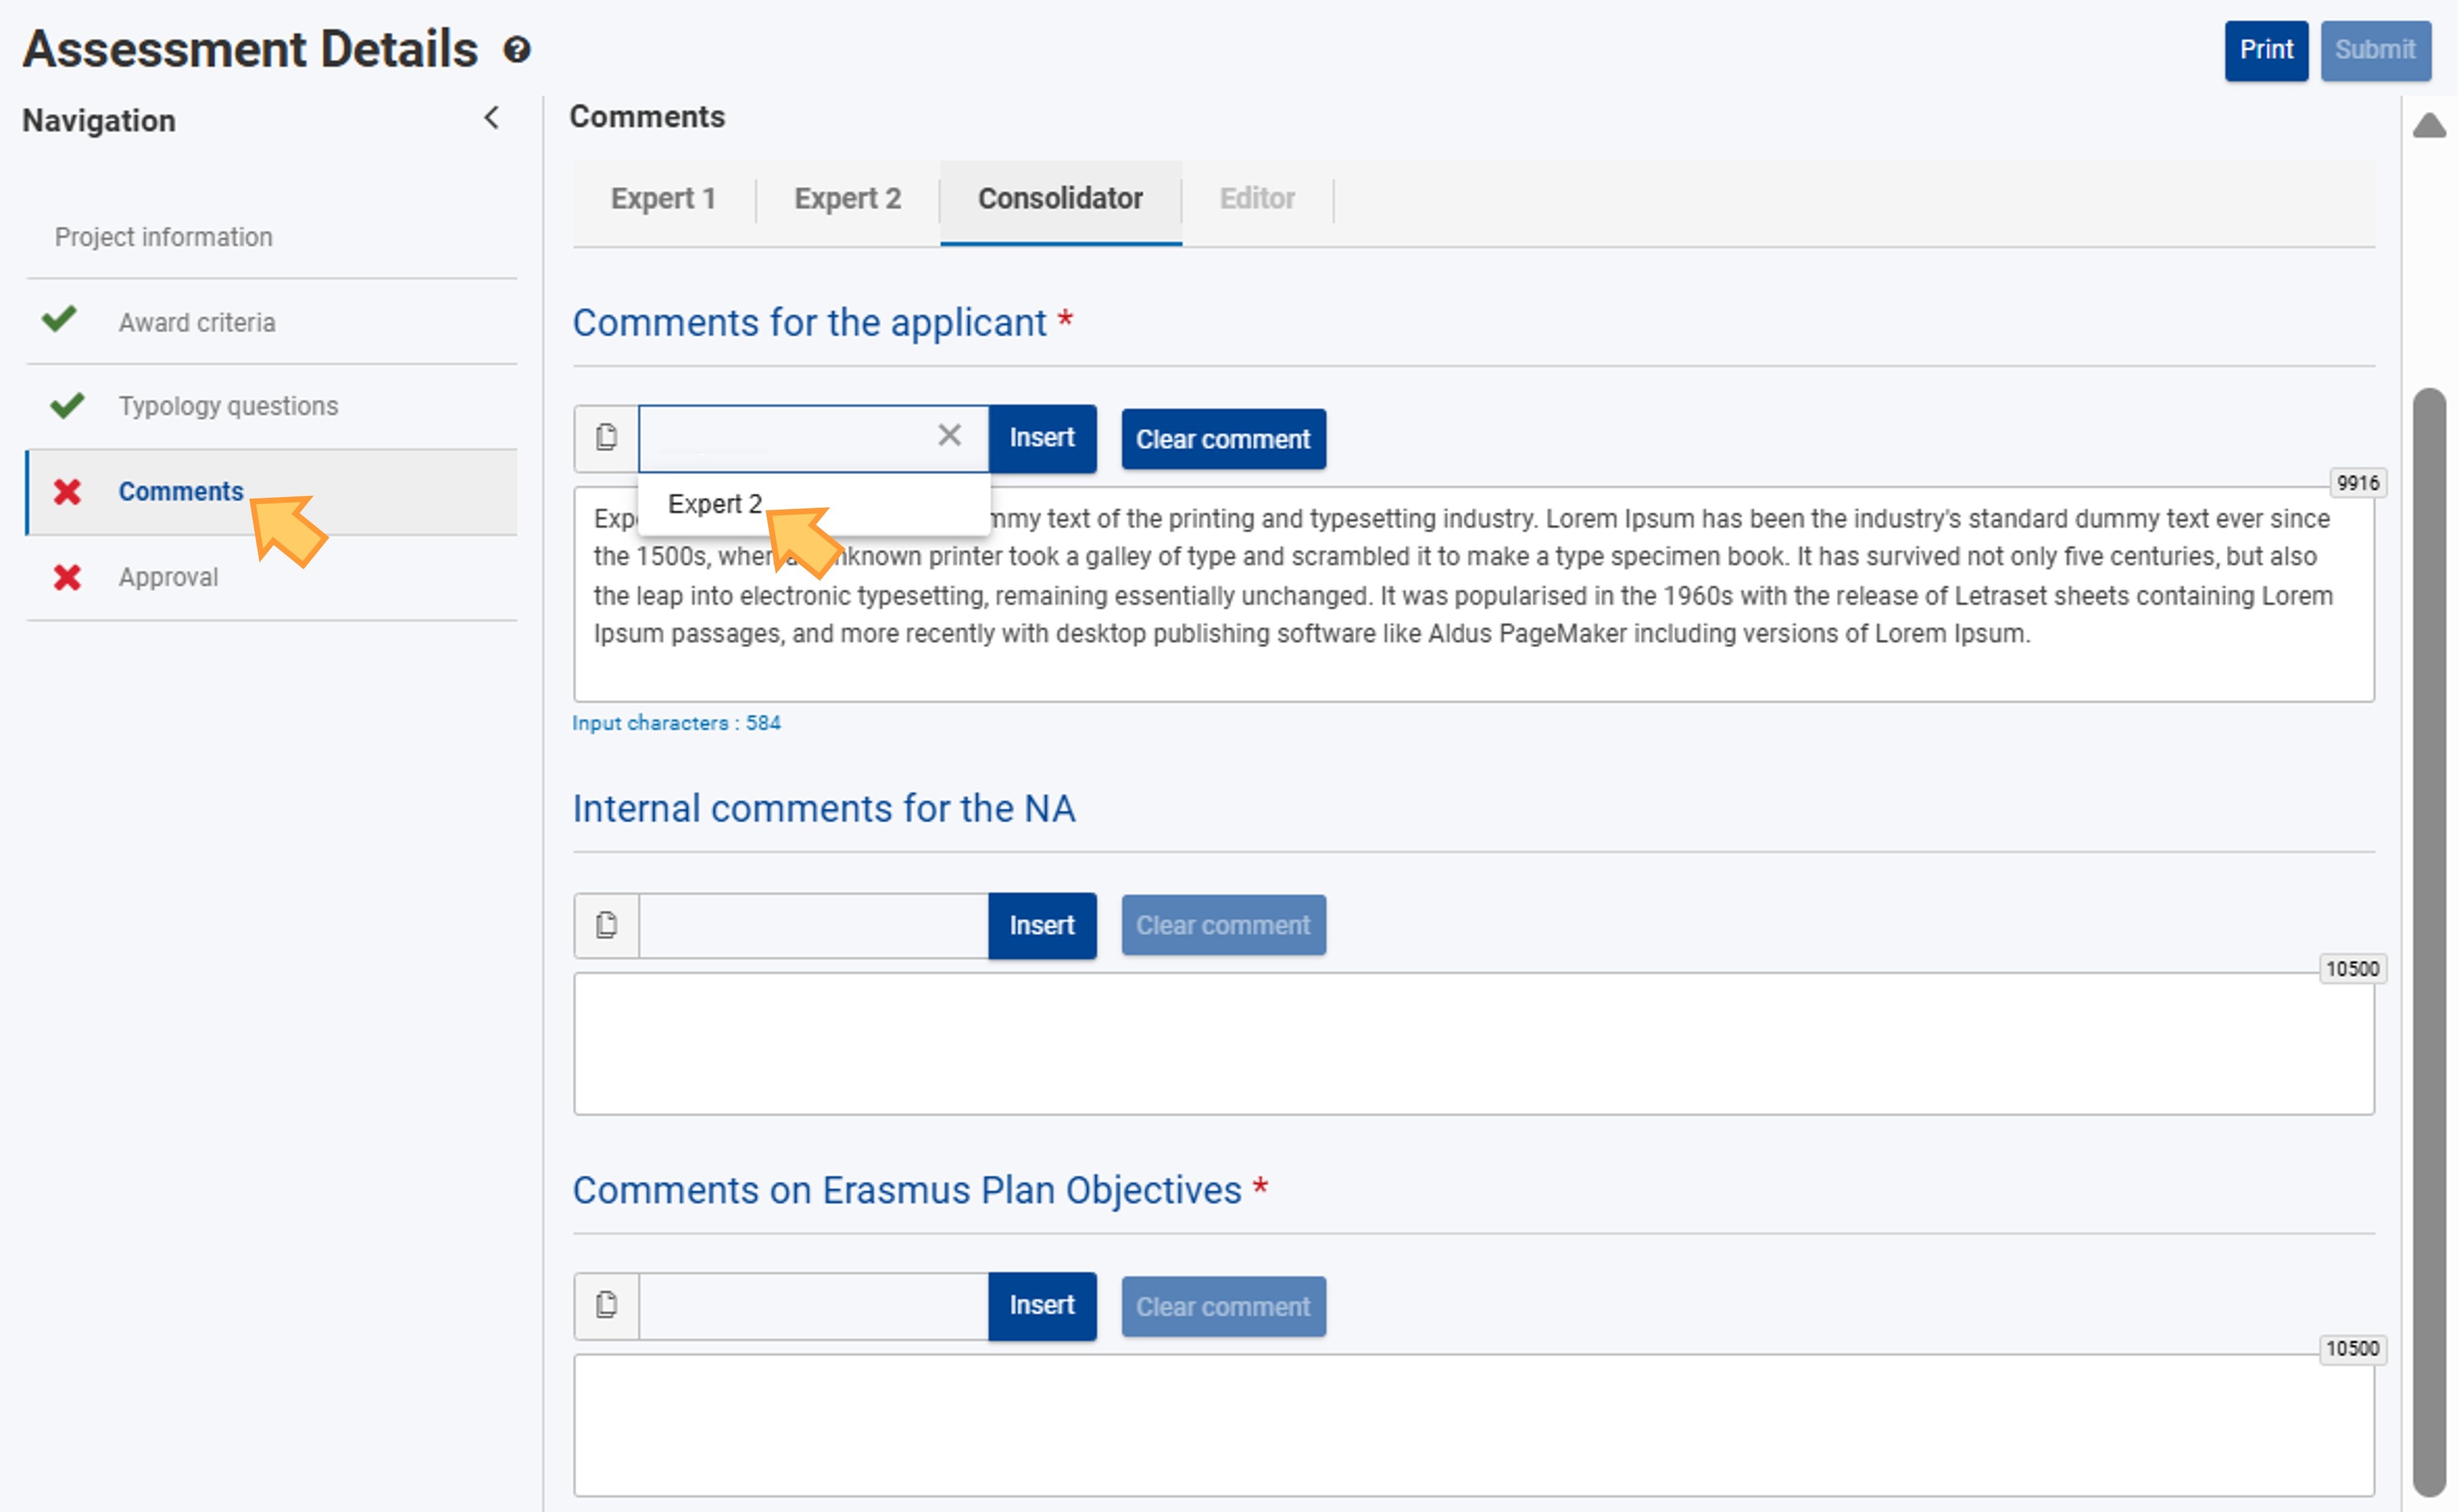Image resolution: width=2459 pixels, height=1512 pixels.
Task: Open the Erasmus objectives source dropdown
Action: [x=813, y=1305]
